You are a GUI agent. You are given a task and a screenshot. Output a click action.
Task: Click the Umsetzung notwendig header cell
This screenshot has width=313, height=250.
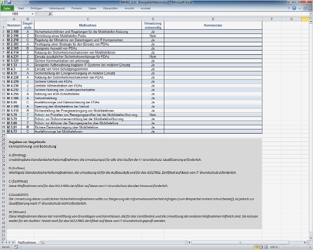pyautogui.click(x=153, y=26)
